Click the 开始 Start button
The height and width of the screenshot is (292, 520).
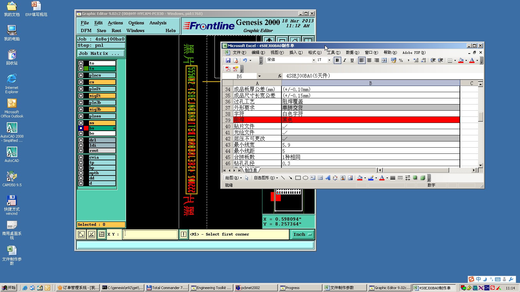[x=9, y=288]
